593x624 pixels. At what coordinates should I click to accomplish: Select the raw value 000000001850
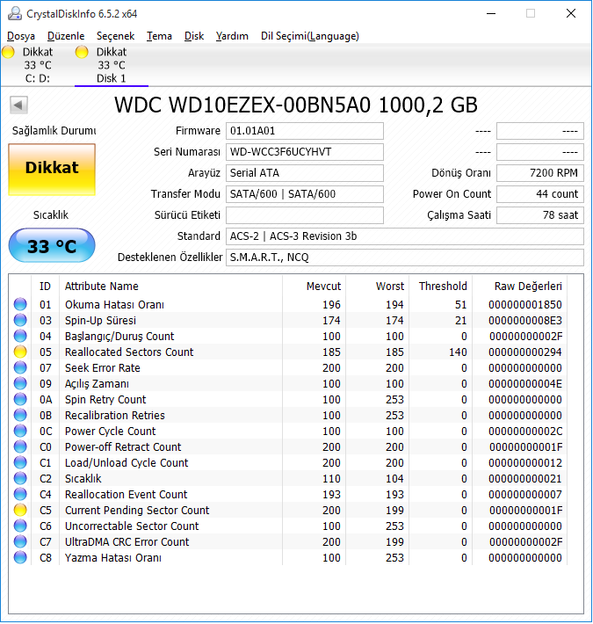click(x=525, y=305)
